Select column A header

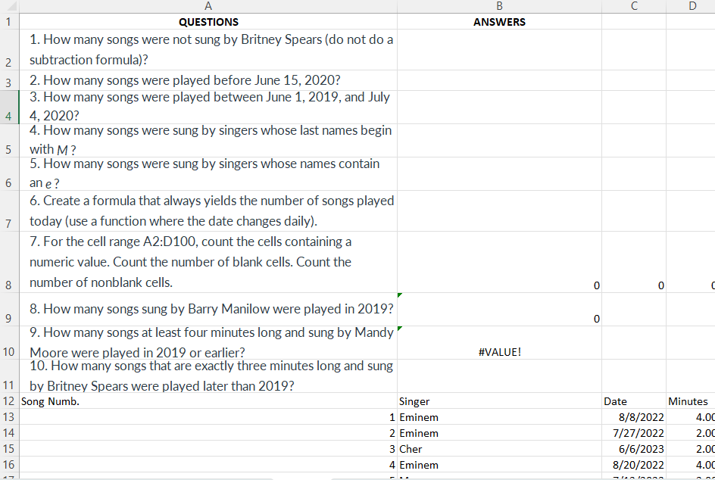coord(208,6)
